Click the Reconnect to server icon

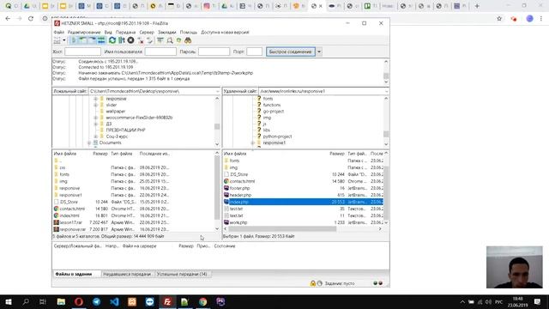tap(149, 40)
